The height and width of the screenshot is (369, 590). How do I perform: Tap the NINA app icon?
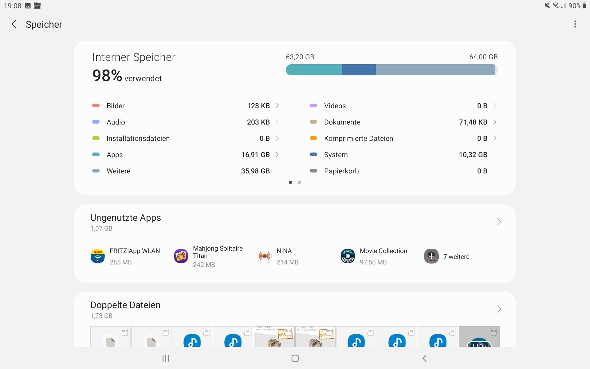pyautogui.click(x=265, y=256)
